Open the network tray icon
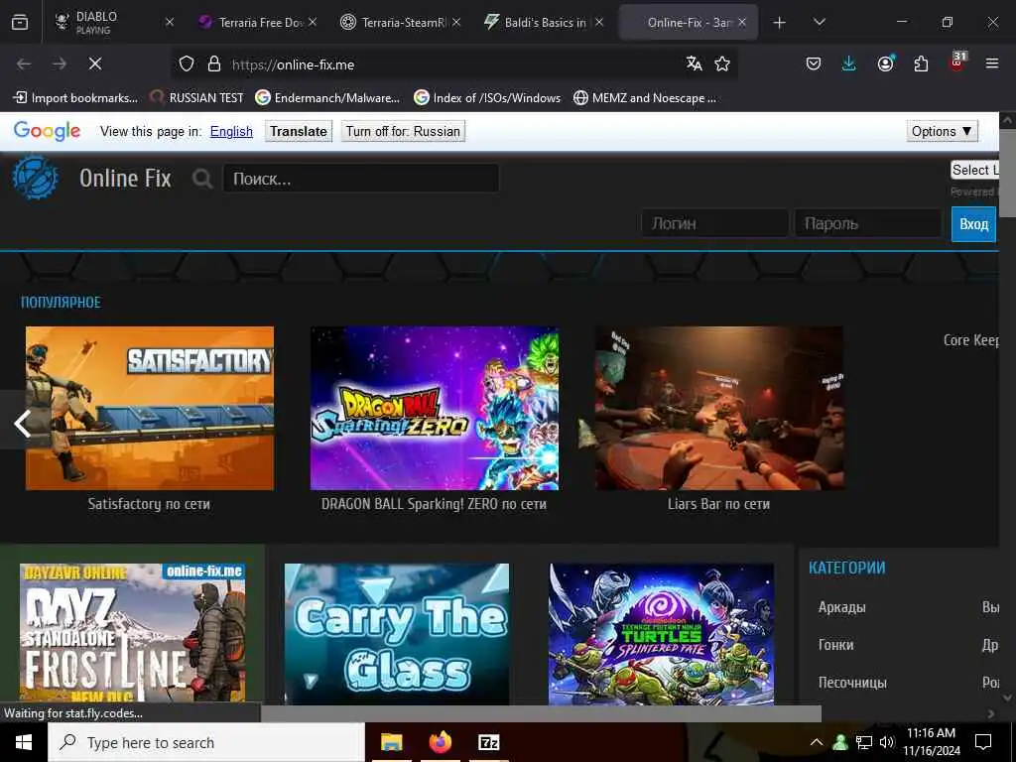The height and width of the screenshot is (762, 1016). point(864,742)
